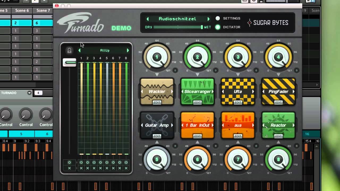Open the TURNADO dropdown in the host window
The width and height of the screenshot is (340, 191).
pos(29,93)
